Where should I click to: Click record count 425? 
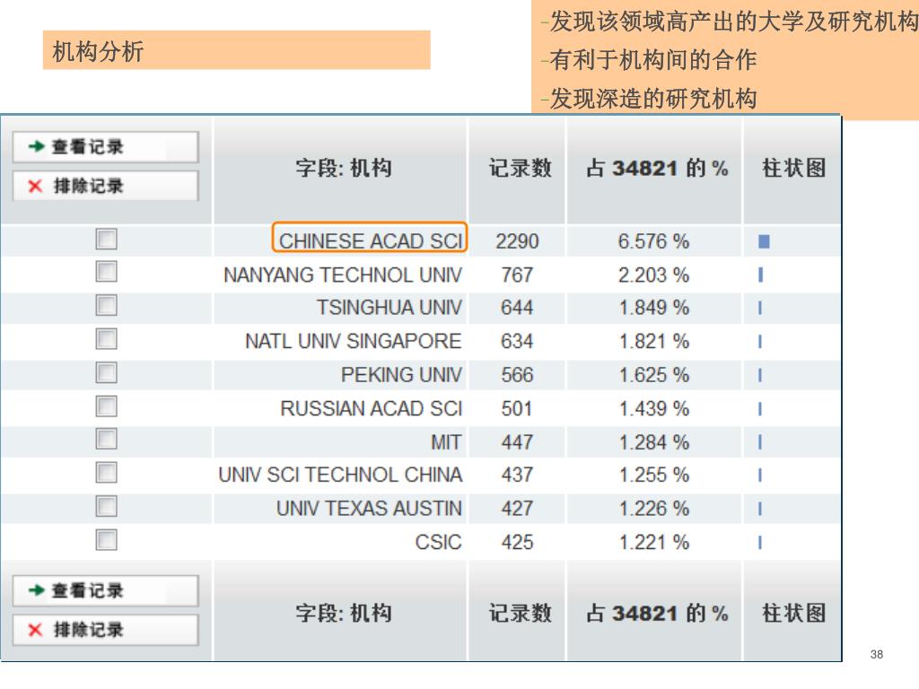[517, 542]
